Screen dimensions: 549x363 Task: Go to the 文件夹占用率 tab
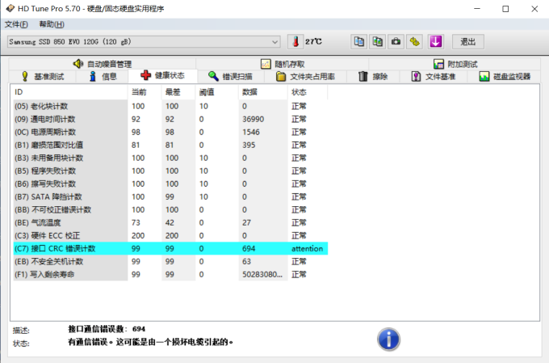(x=310, y=77)
